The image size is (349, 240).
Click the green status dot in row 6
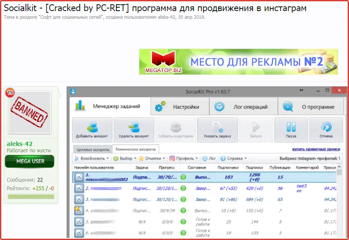[x=183, y=233]
